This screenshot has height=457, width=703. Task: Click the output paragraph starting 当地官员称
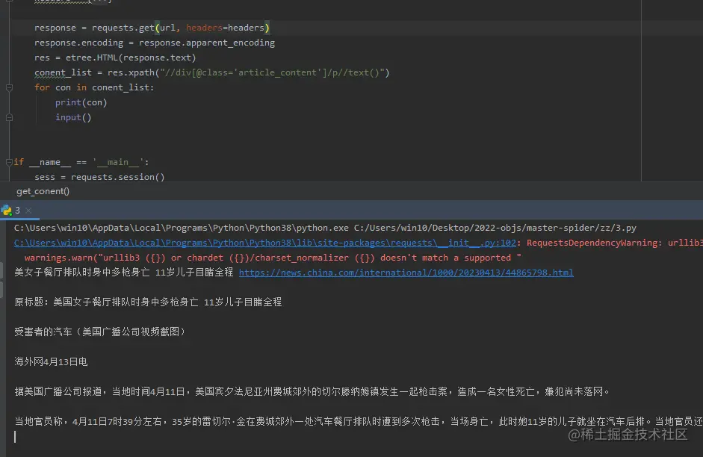[x=359, y=422]
